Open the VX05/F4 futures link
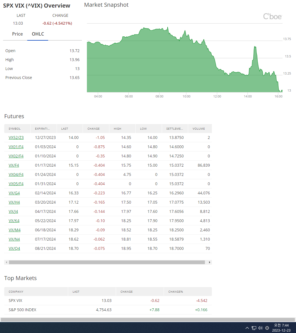296x333 pixels. coord(16,184)
